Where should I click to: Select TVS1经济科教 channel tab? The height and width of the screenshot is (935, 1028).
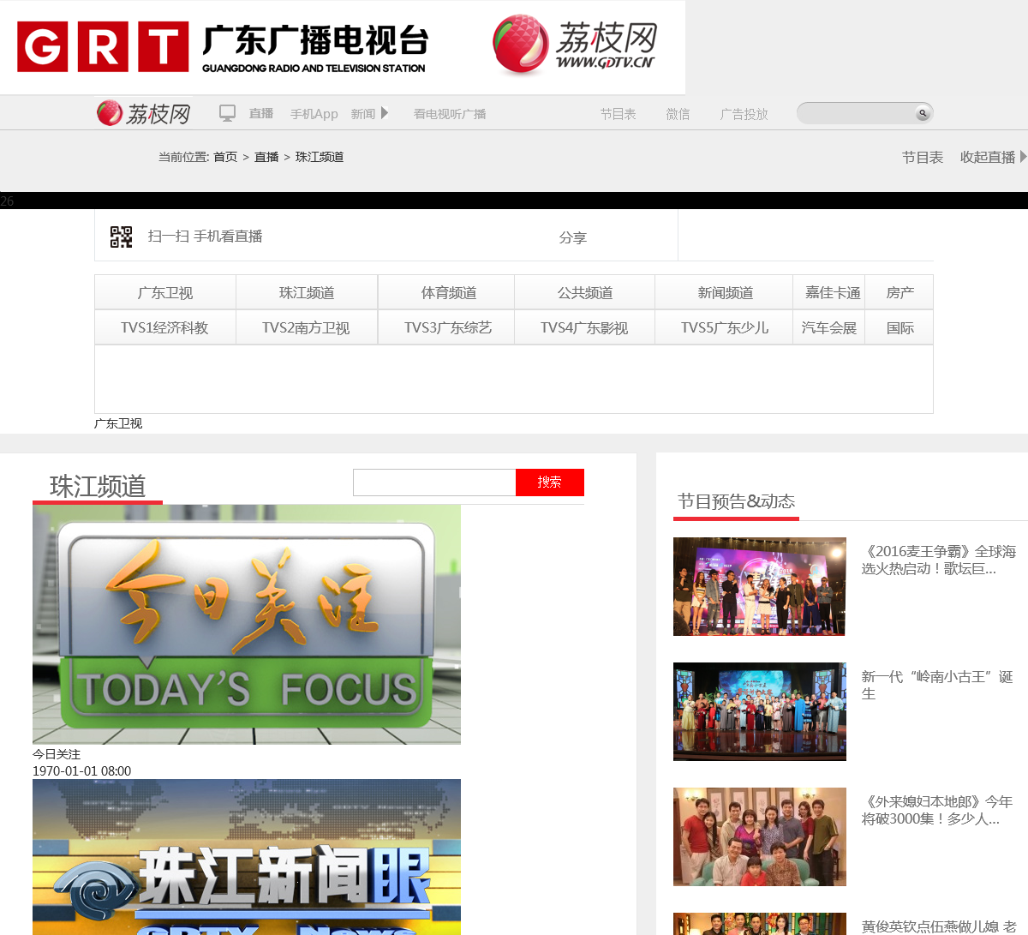pyautogui.click(x=165, y=327)
